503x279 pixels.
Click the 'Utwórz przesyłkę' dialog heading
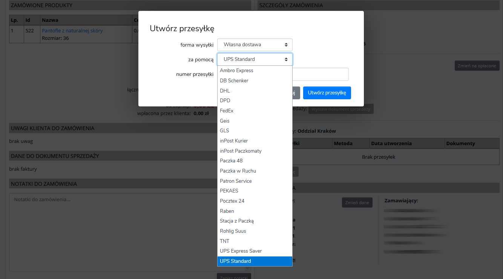182,28
